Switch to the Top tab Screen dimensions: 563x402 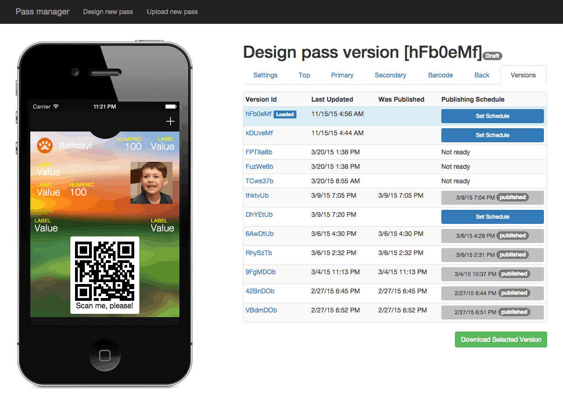coord(304,75)
